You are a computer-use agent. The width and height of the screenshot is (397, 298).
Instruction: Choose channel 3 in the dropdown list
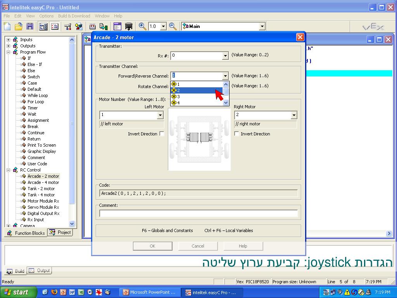197,97
